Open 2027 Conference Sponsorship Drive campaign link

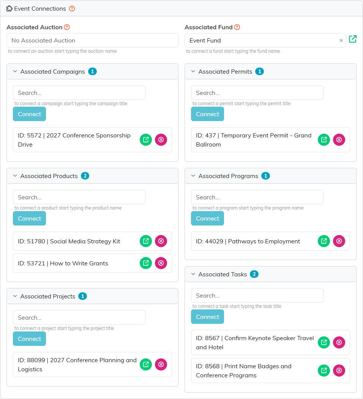pyautogui.click(x=146, y=140)
